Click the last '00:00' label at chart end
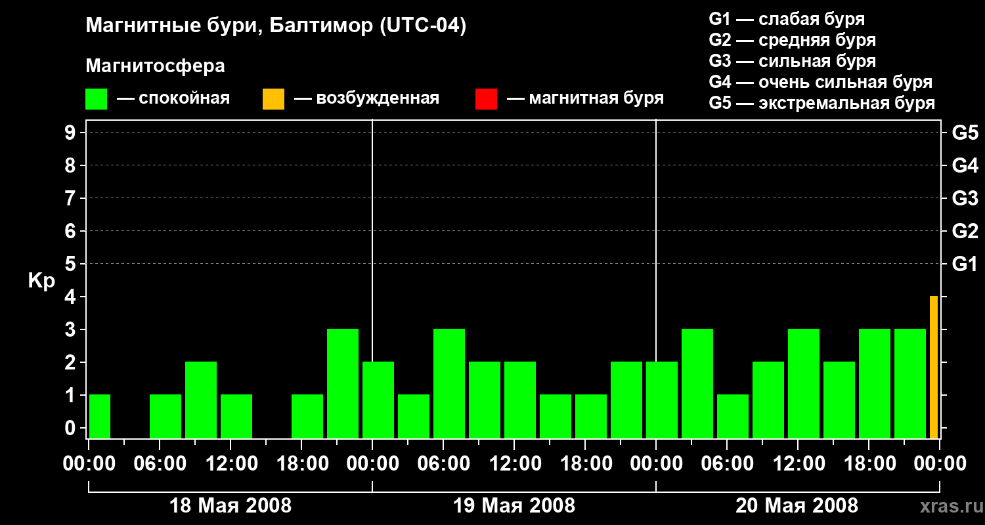 (x=940, y=464)
